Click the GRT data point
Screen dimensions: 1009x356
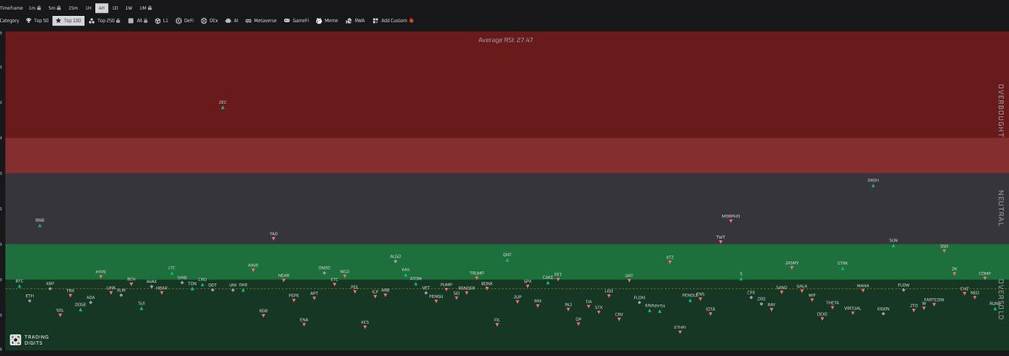tap(629, 280)
